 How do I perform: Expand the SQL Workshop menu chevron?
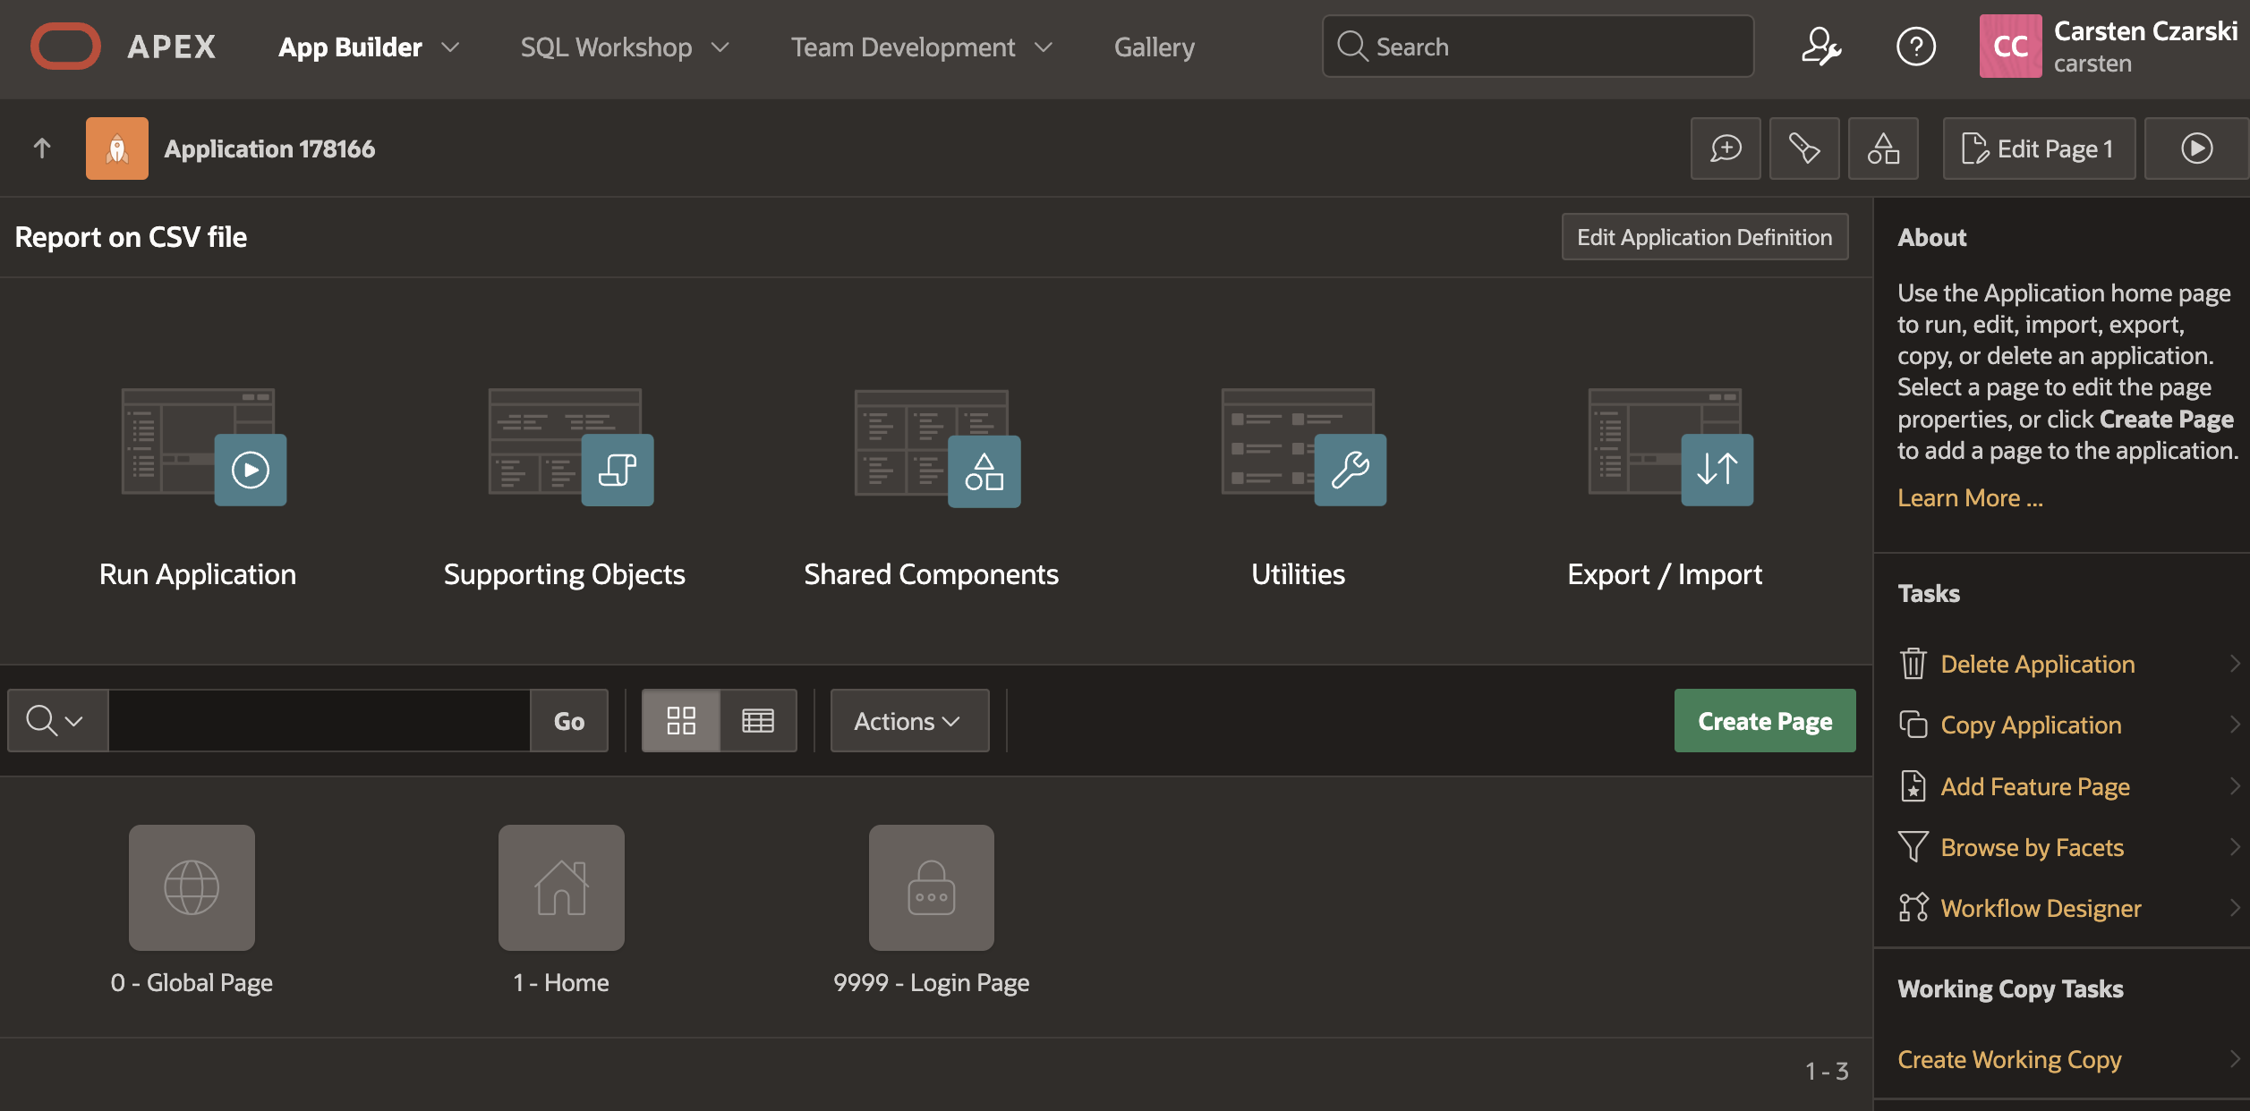[720, 47]
